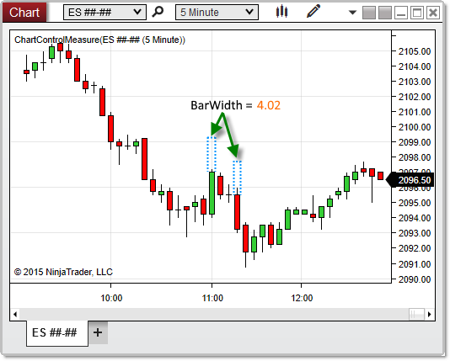Screen dimensions: 450x361
Task: Click the scrollbar right arrow
Action: coord(430,315)
